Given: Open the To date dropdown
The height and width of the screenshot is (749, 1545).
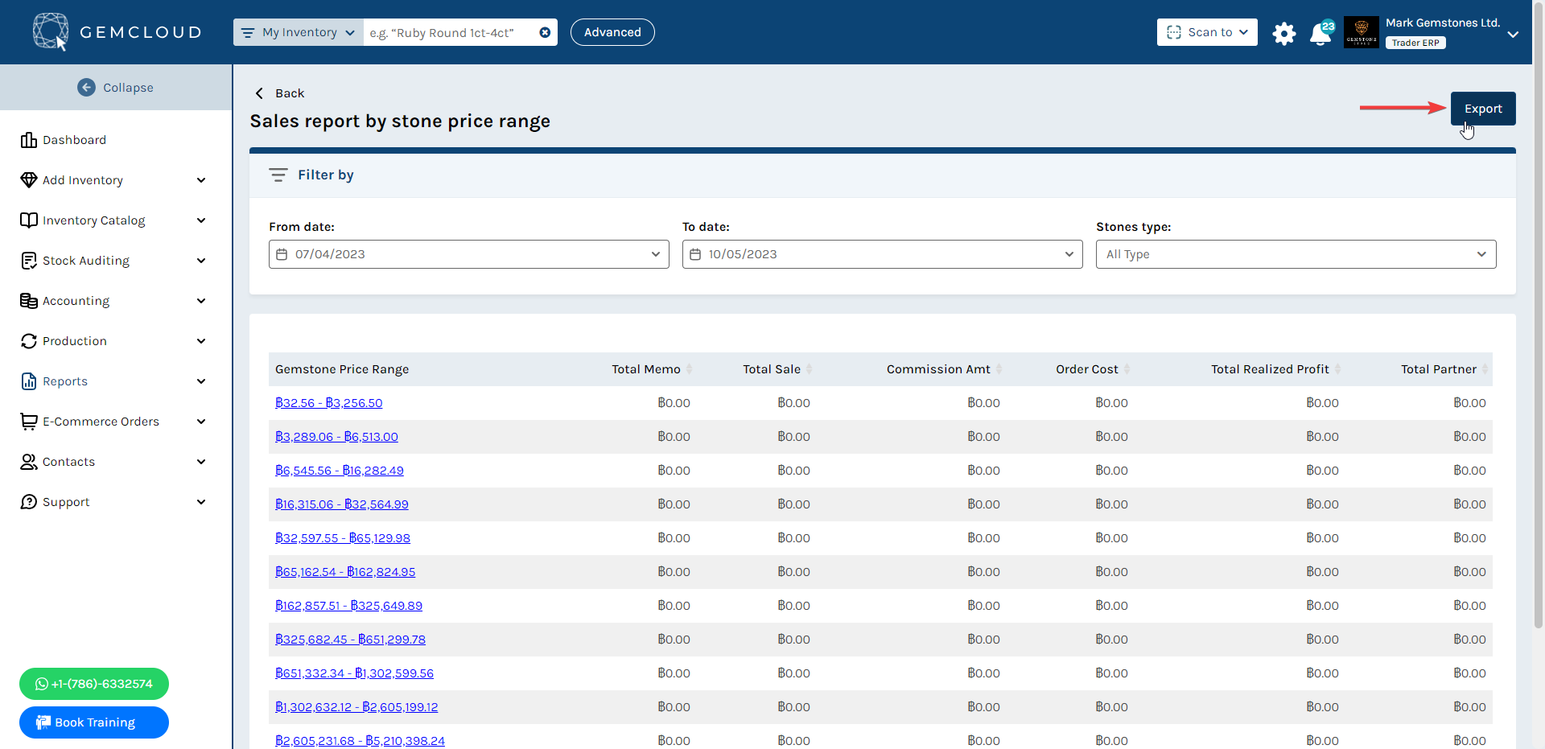Looking at the screenshot, I should click(883, 254).
